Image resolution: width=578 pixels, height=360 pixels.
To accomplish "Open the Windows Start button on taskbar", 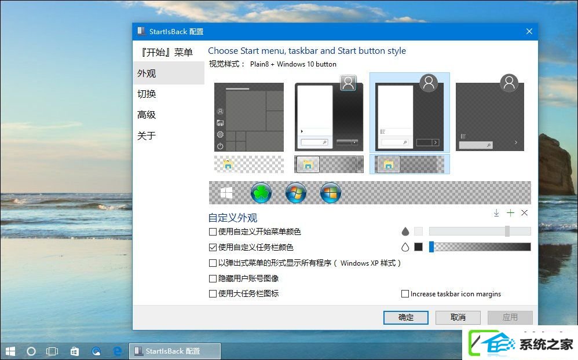I will click(x=10, y=351).
